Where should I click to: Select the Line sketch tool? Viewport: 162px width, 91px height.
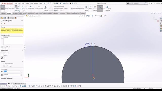tap(16, 6)
